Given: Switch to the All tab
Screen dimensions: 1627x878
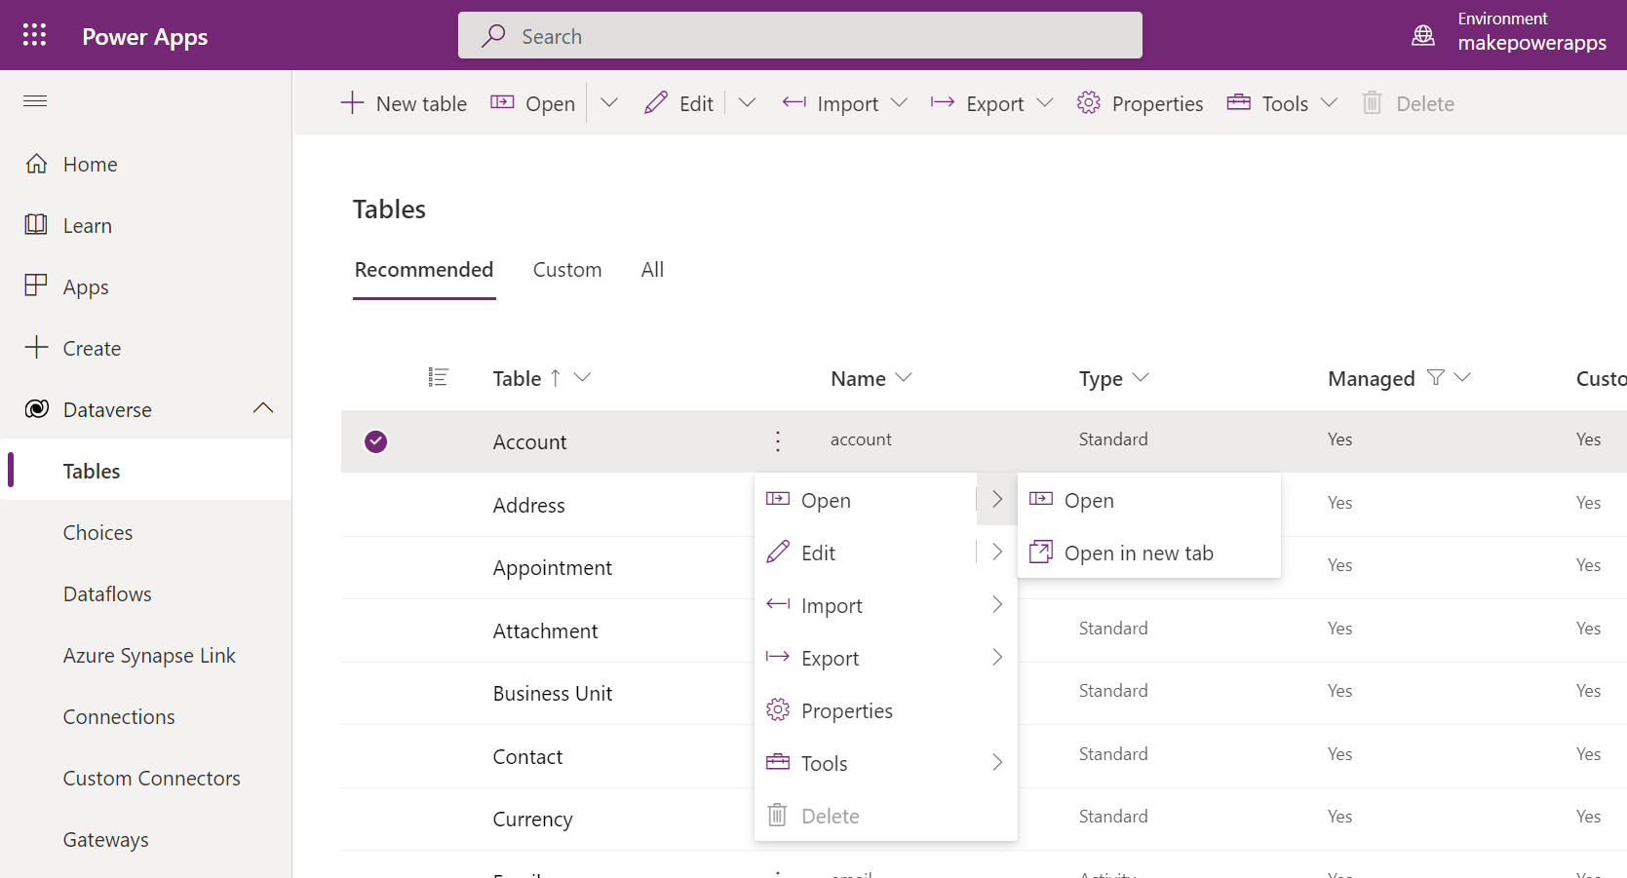Looking at the screenshot, I should coord(652,270).
